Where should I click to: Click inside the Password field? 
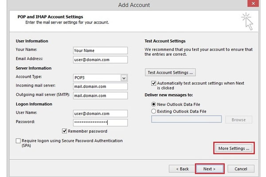coord(100,123)
